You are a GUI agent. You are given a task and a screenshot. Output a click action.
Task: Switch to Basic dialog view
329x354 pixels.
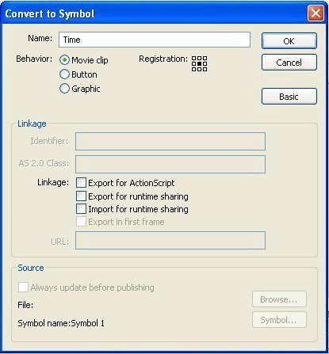pyautogui.click(x=289, y=97)
